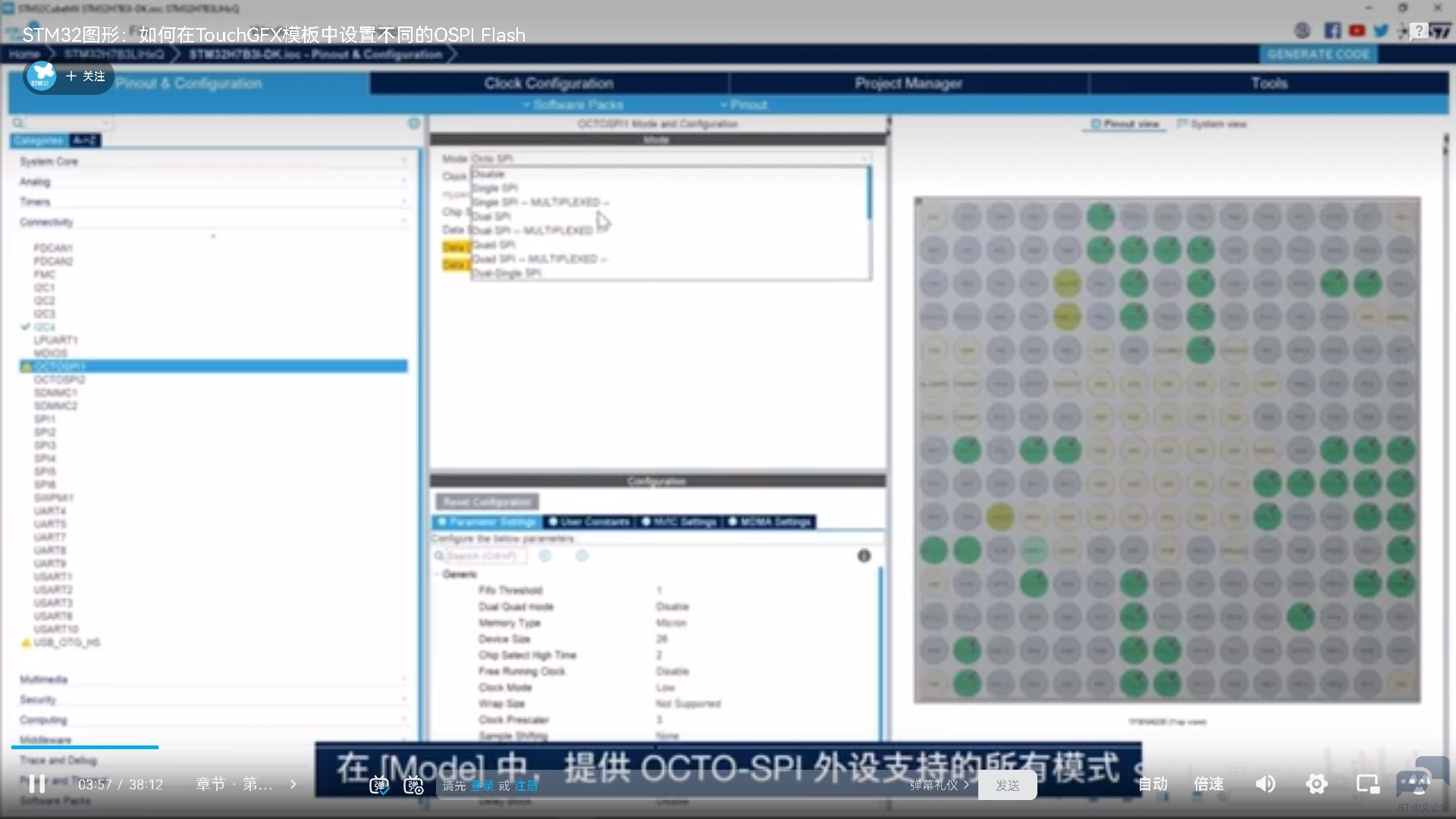1456x819 pixels.
Task: Select the A->Z list tab
Action: coord(84,140)
